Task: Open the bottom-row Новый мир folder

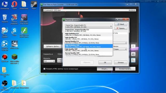Action: 15,84
